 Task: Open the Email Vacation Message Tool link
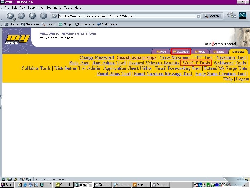[163, 74]
